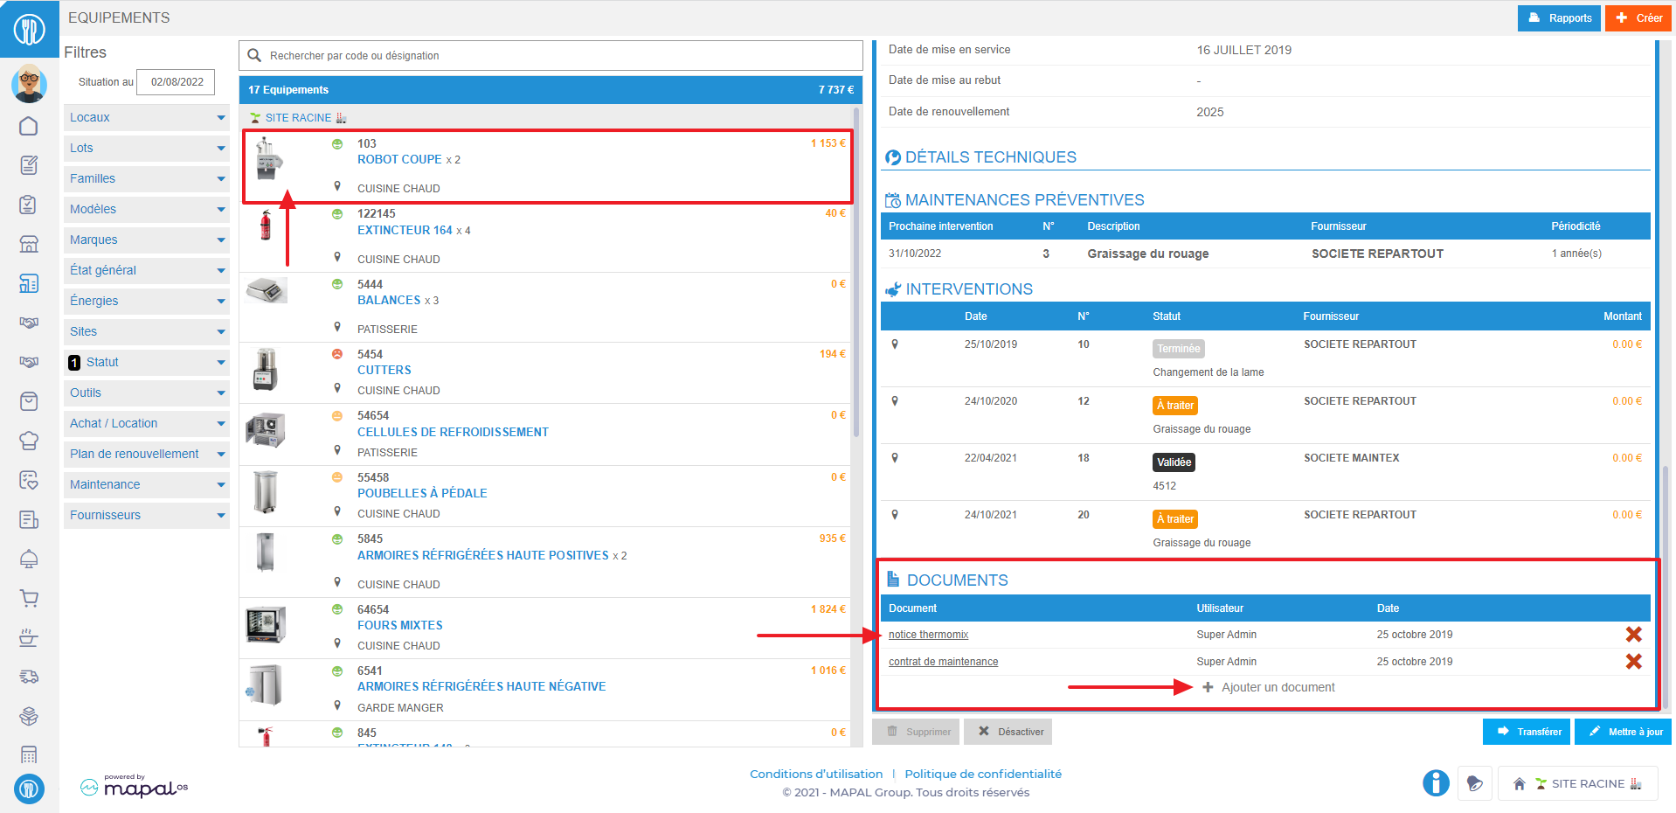The image size is (1676, 813).
Task: Expand the Familles filter dropdown
Action: coord(147,178)
